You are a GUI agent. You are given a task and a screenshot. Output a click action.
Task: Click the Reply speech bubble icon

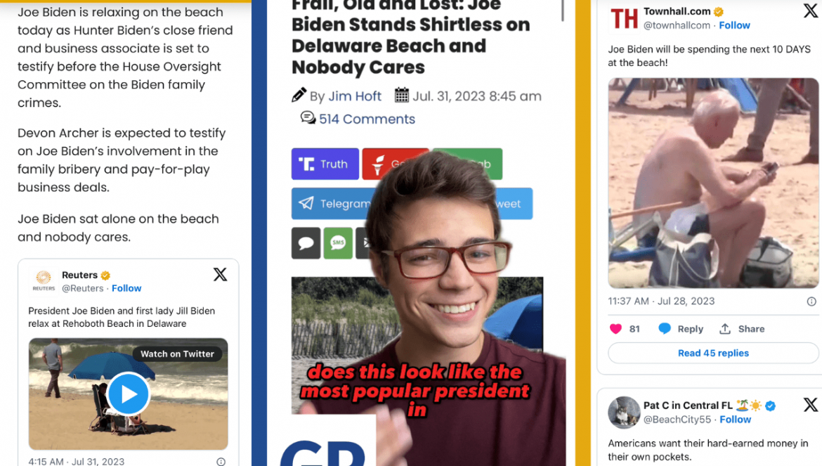tap(665, 329)
